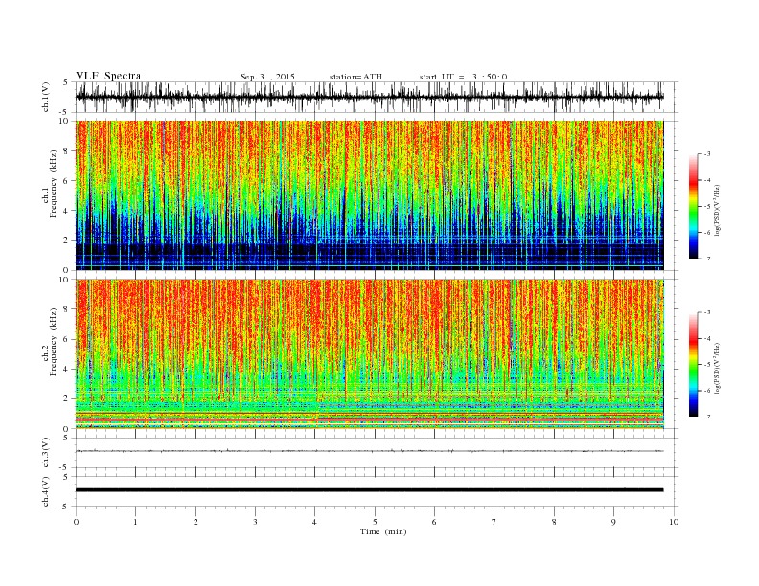Click ch.1 colorbar '-3' tick label
The image size is (759, 586).
click(x=706, y=154)
